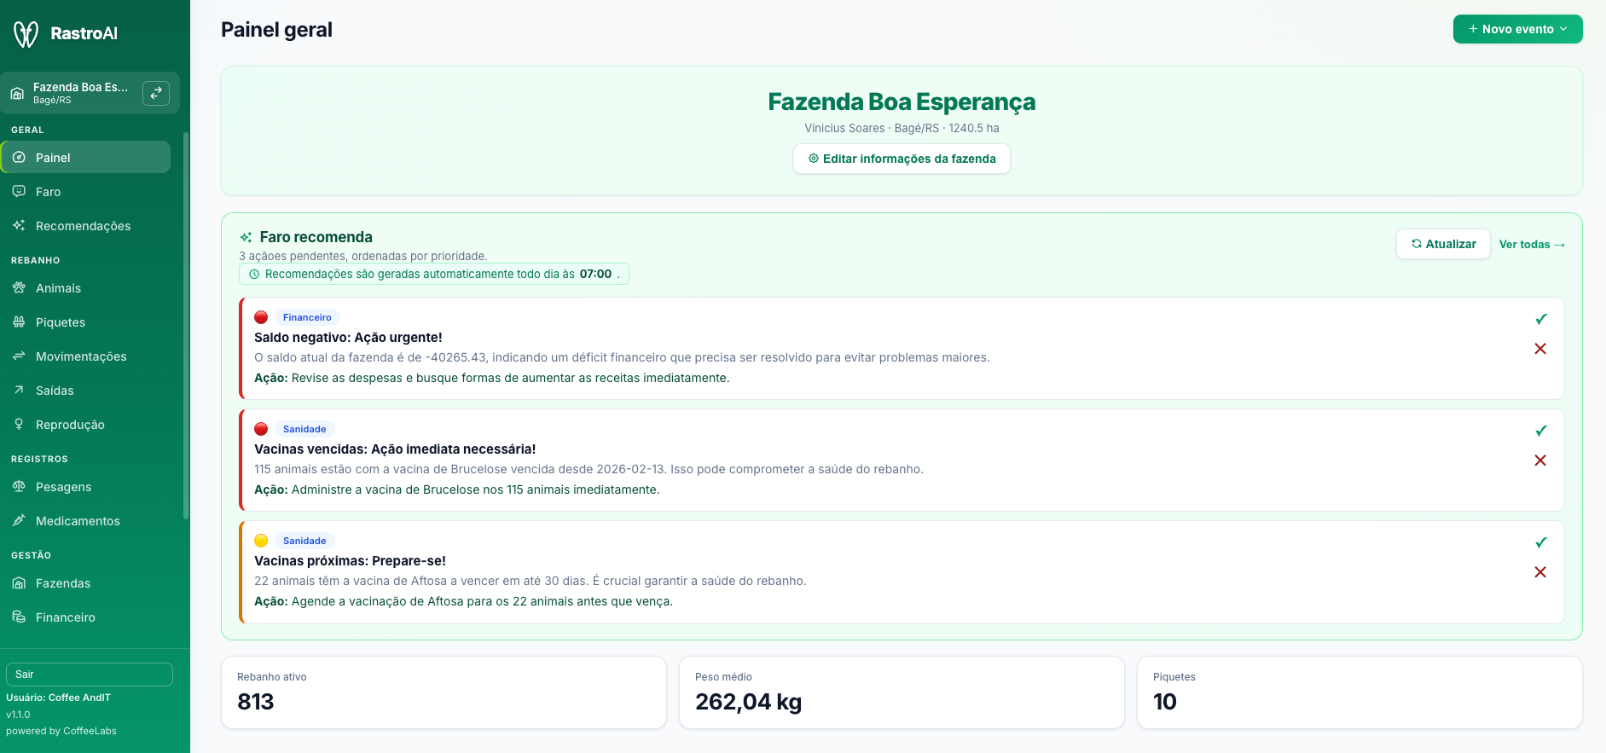
Task: Click the Financeiro tag on first recommendation
Action: [x=307, y=317]
